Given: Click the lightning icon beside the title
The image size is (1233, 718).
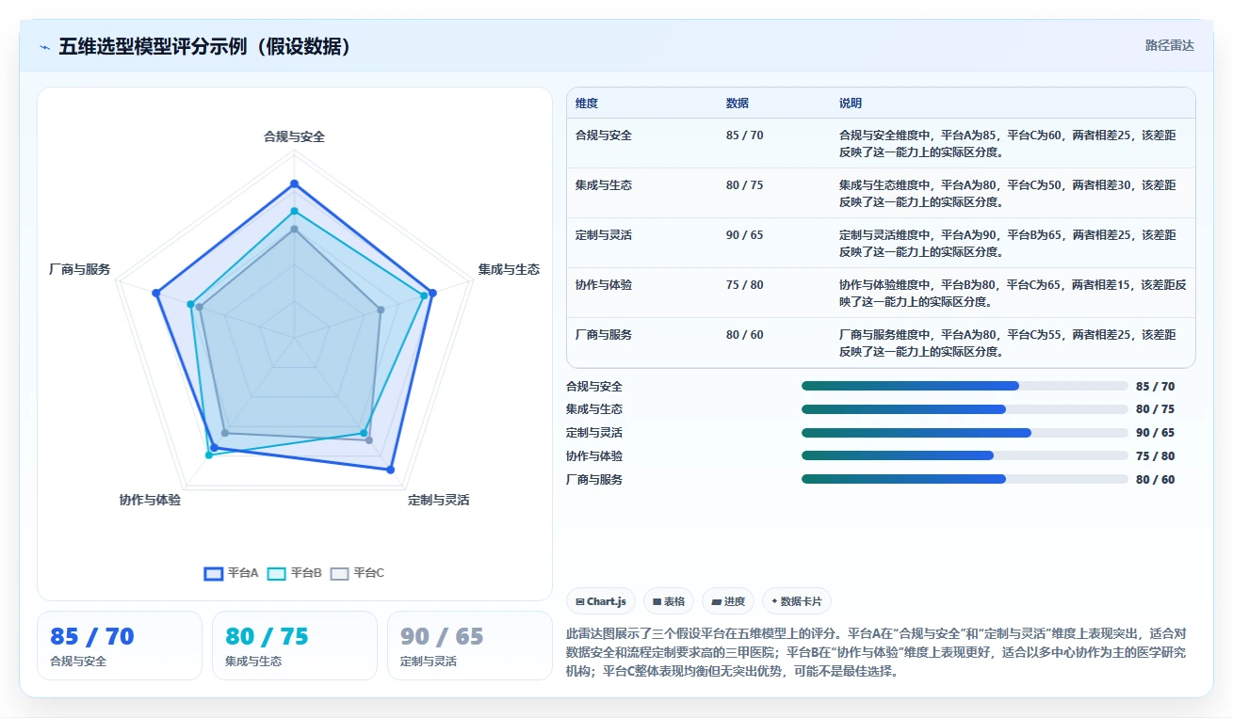Looking at the screenshot, I should coord(45,47).
